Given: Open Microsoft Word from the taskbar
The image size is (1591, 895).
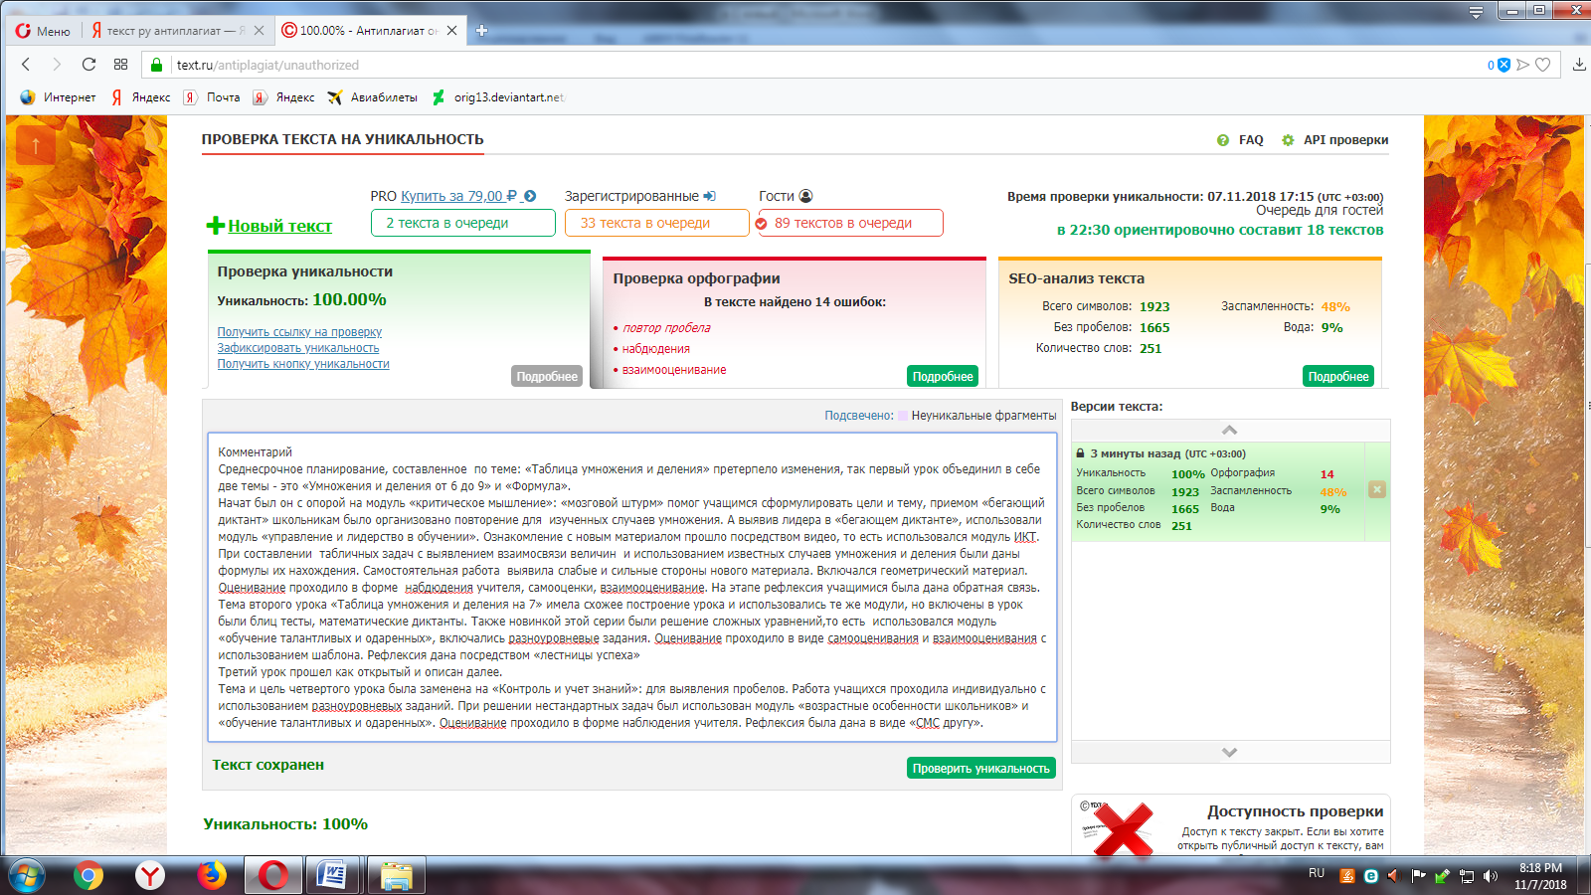Looking at the screenshot, I should [333, 875].
